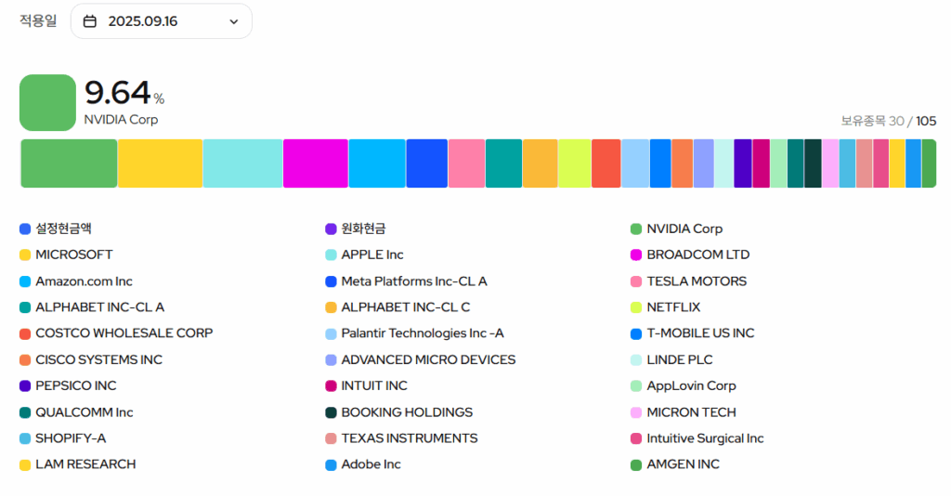
Task: Click the green dot beside NVIDIA Corp legend
Action: [636, 228]
